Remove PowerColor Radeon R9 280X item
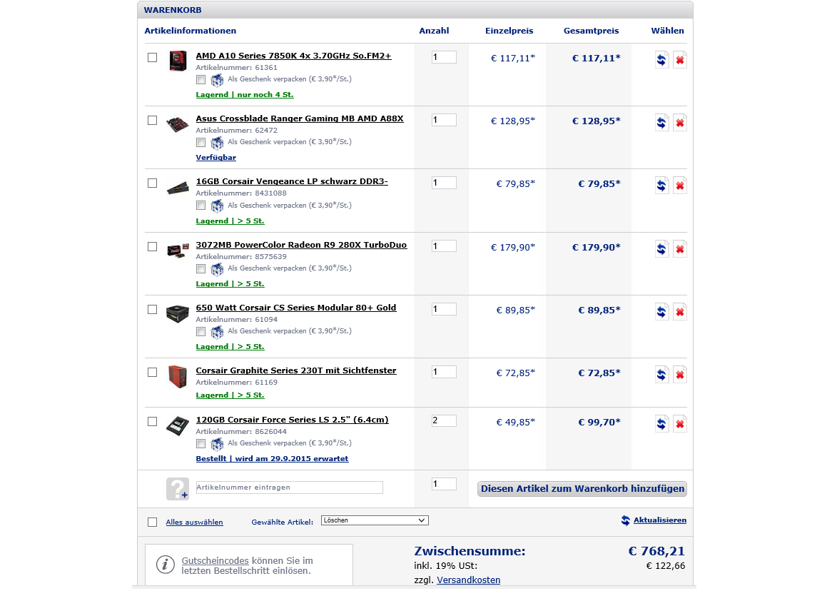 [680, 249]
